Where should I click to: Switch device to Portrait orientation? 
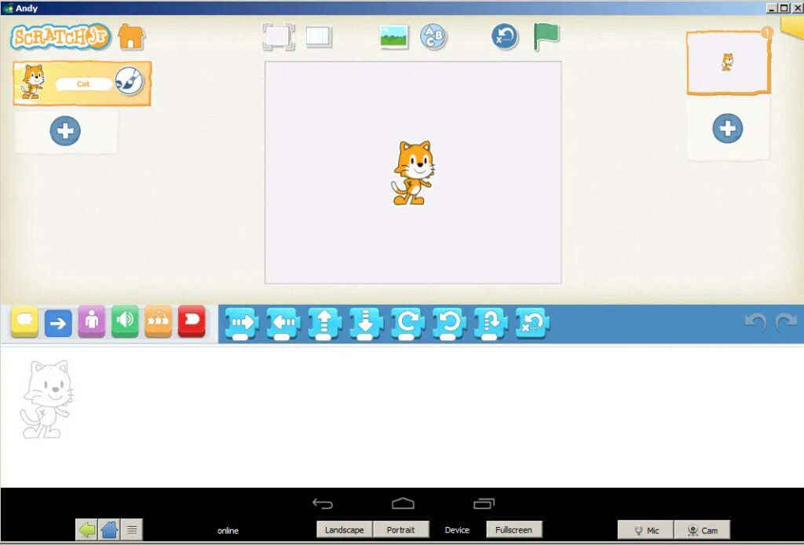(400, 529)
